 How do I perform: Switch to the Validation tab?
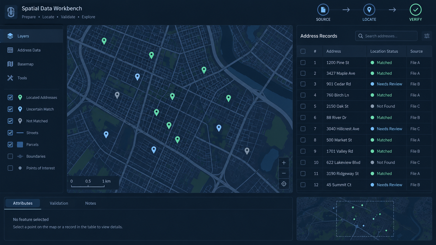pyautogui.click(x=59, y=203)
